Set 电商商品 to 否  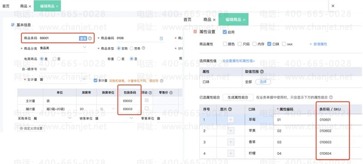click(x=54, y=59)
